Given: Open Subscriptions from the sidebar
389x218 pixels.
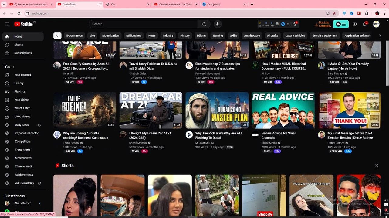Looking at the screenshot, I should click(23, 53).
